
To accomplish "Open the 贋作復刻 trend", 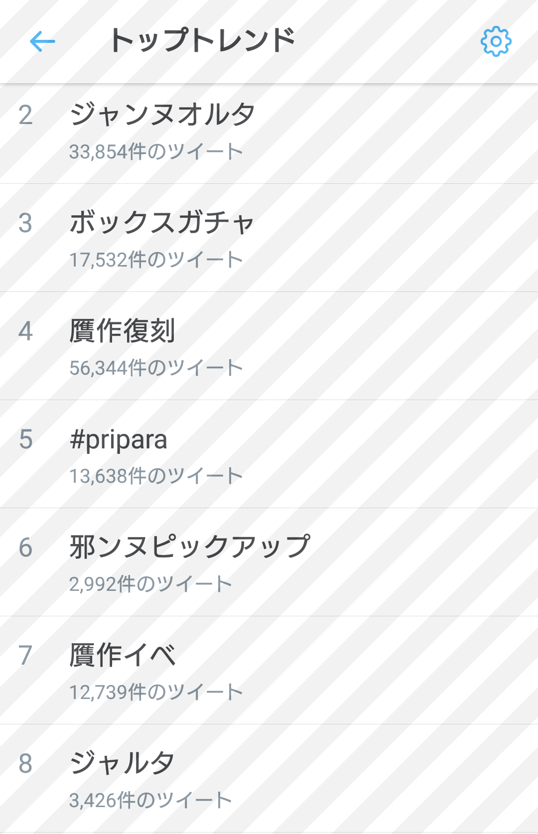I will pos(123,330).
